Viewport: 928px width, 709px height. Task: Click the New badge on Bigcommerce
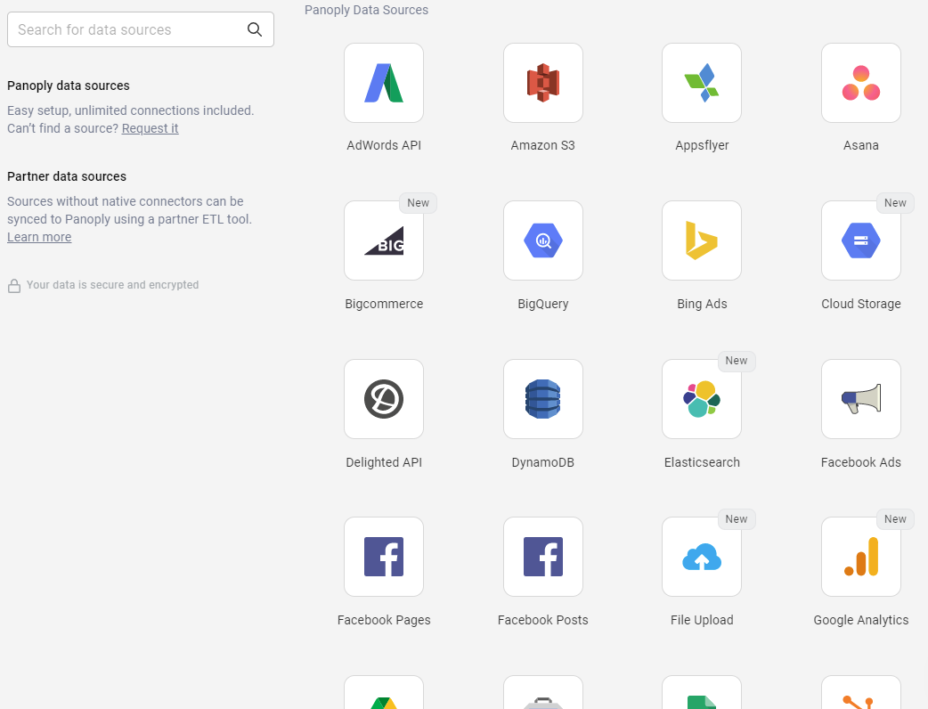[x=418, y=203]
